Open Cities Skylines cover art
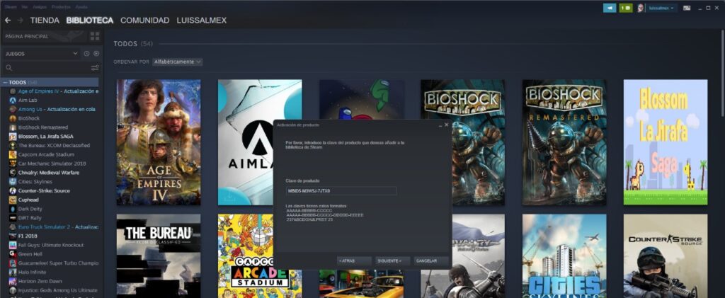The height and width of the screenshot is (298, 725). [564, 256]
